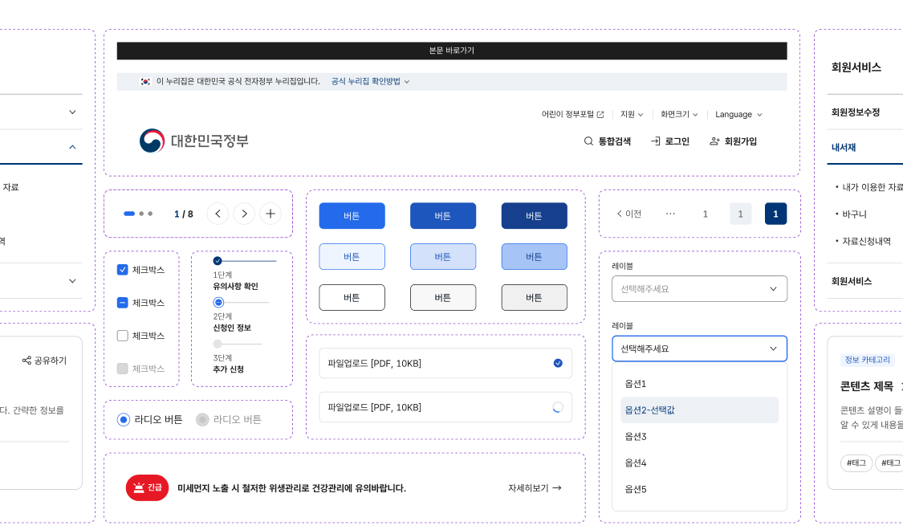Click loading spinner on second file upload

tap(558, 407)
